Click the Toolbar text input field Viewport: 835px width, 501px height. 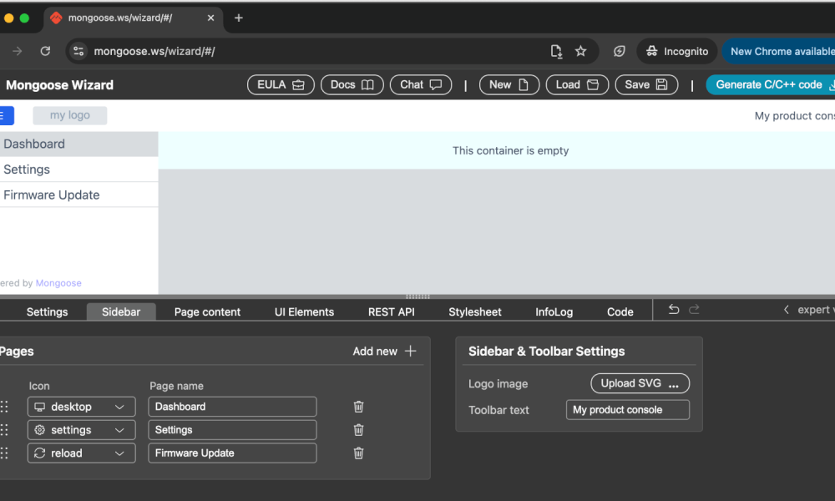tap(627, 410)
